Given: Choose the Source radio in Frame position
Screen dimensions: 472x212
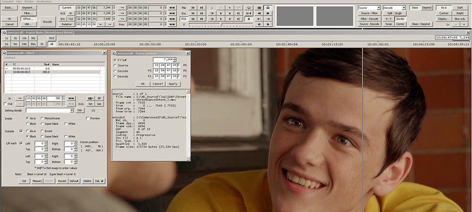Looking at the screenshot, I should 115,65.
